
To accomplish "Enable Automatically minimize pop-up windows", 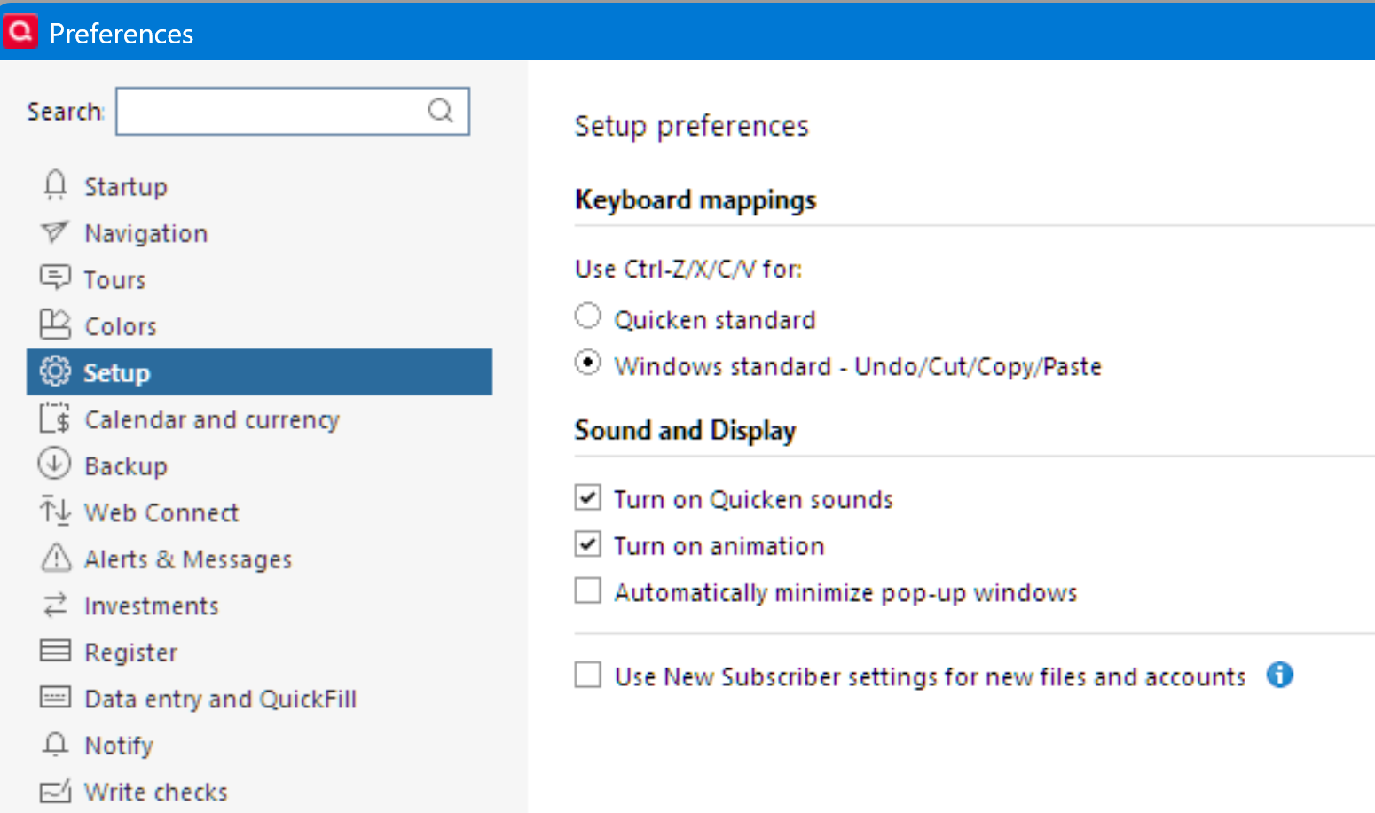I will pyautogui.click(x=587, y=590).
